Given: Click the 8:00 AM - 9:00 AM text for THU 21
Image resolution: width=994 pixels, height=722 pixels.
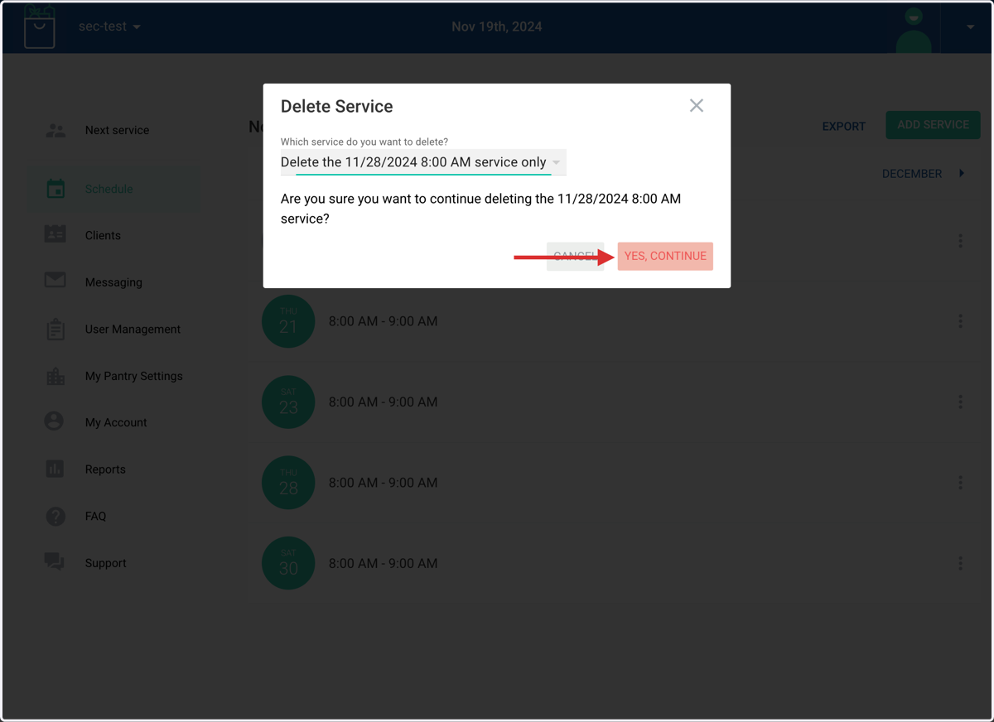Looking at the screenshot, I should coord(383,321).
